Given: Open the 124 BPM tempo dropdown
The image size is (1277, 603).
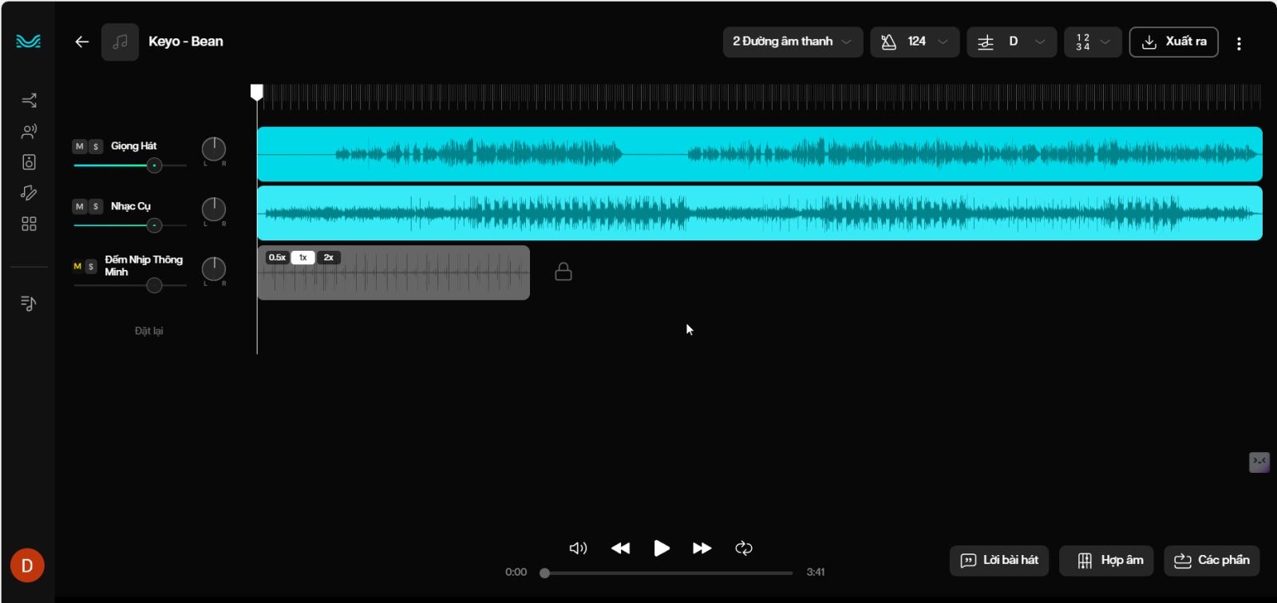Looking at the screenshot, I should click(915, 42).
